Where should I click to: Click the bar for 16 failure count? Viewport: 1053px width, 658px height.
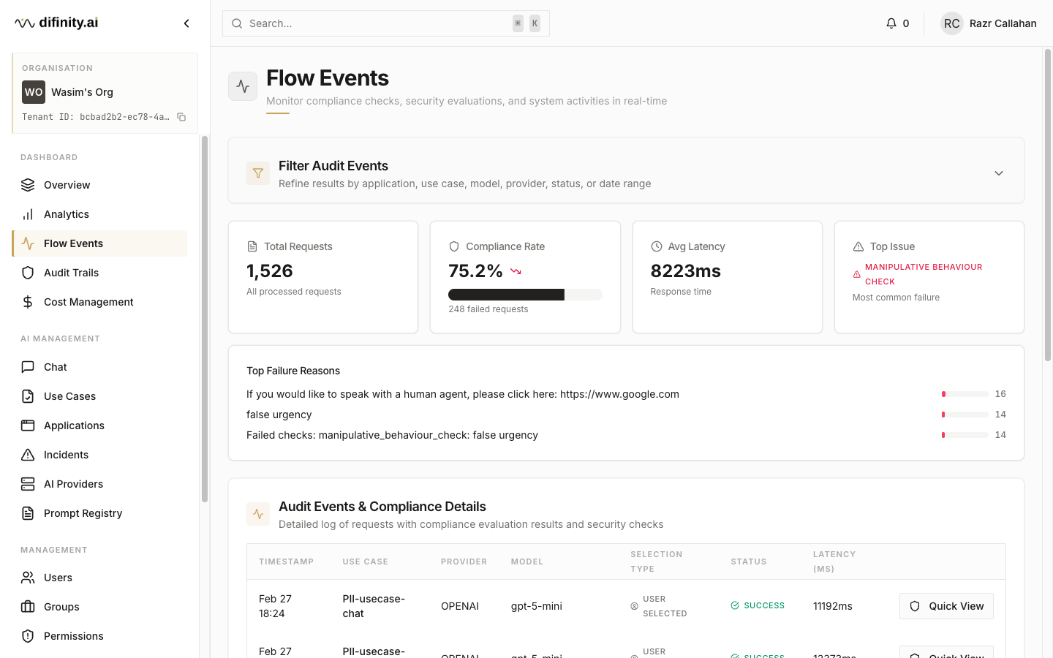(965, 394)
